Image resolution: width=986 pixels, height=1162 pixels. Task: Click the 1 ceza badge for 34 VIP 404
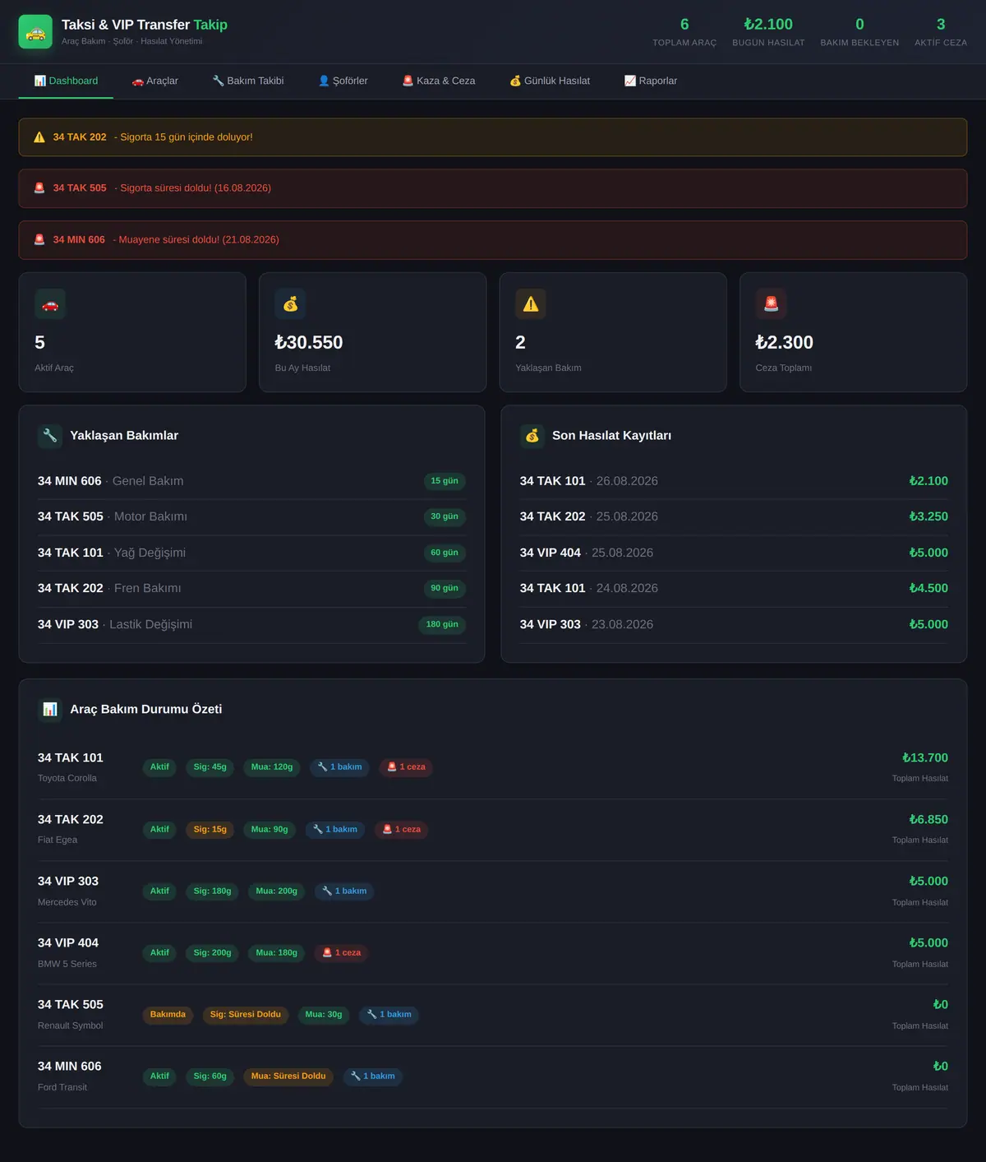pos(342,953)
